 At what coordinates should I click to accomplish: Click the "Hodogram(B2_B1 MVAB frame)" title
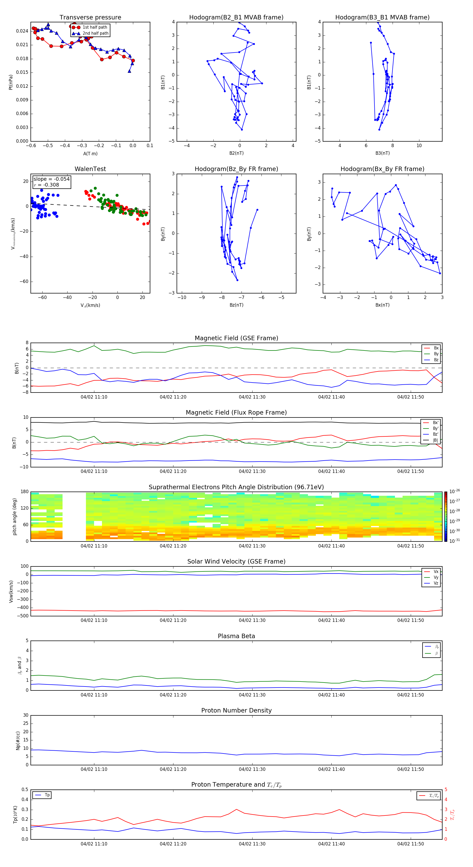pos(236,18)
